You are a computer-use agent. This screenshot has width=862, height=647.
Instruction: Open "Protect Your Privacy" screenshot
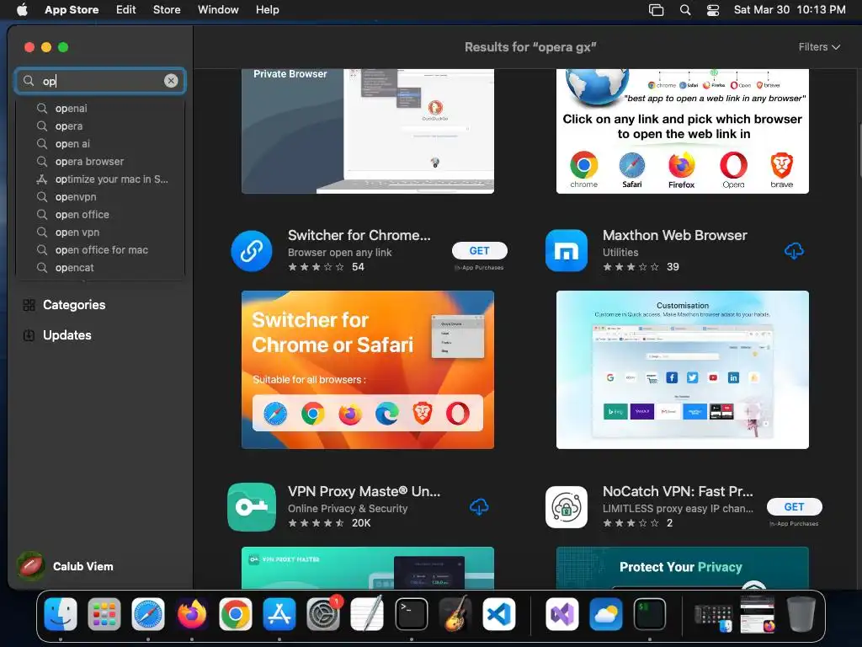(682, 568)
